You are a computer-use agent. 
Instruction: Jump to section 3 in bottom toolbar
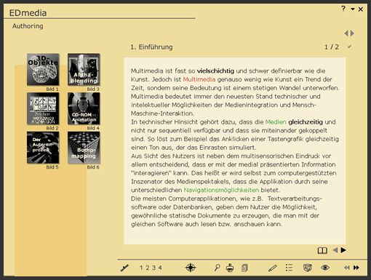click(153, 268)
